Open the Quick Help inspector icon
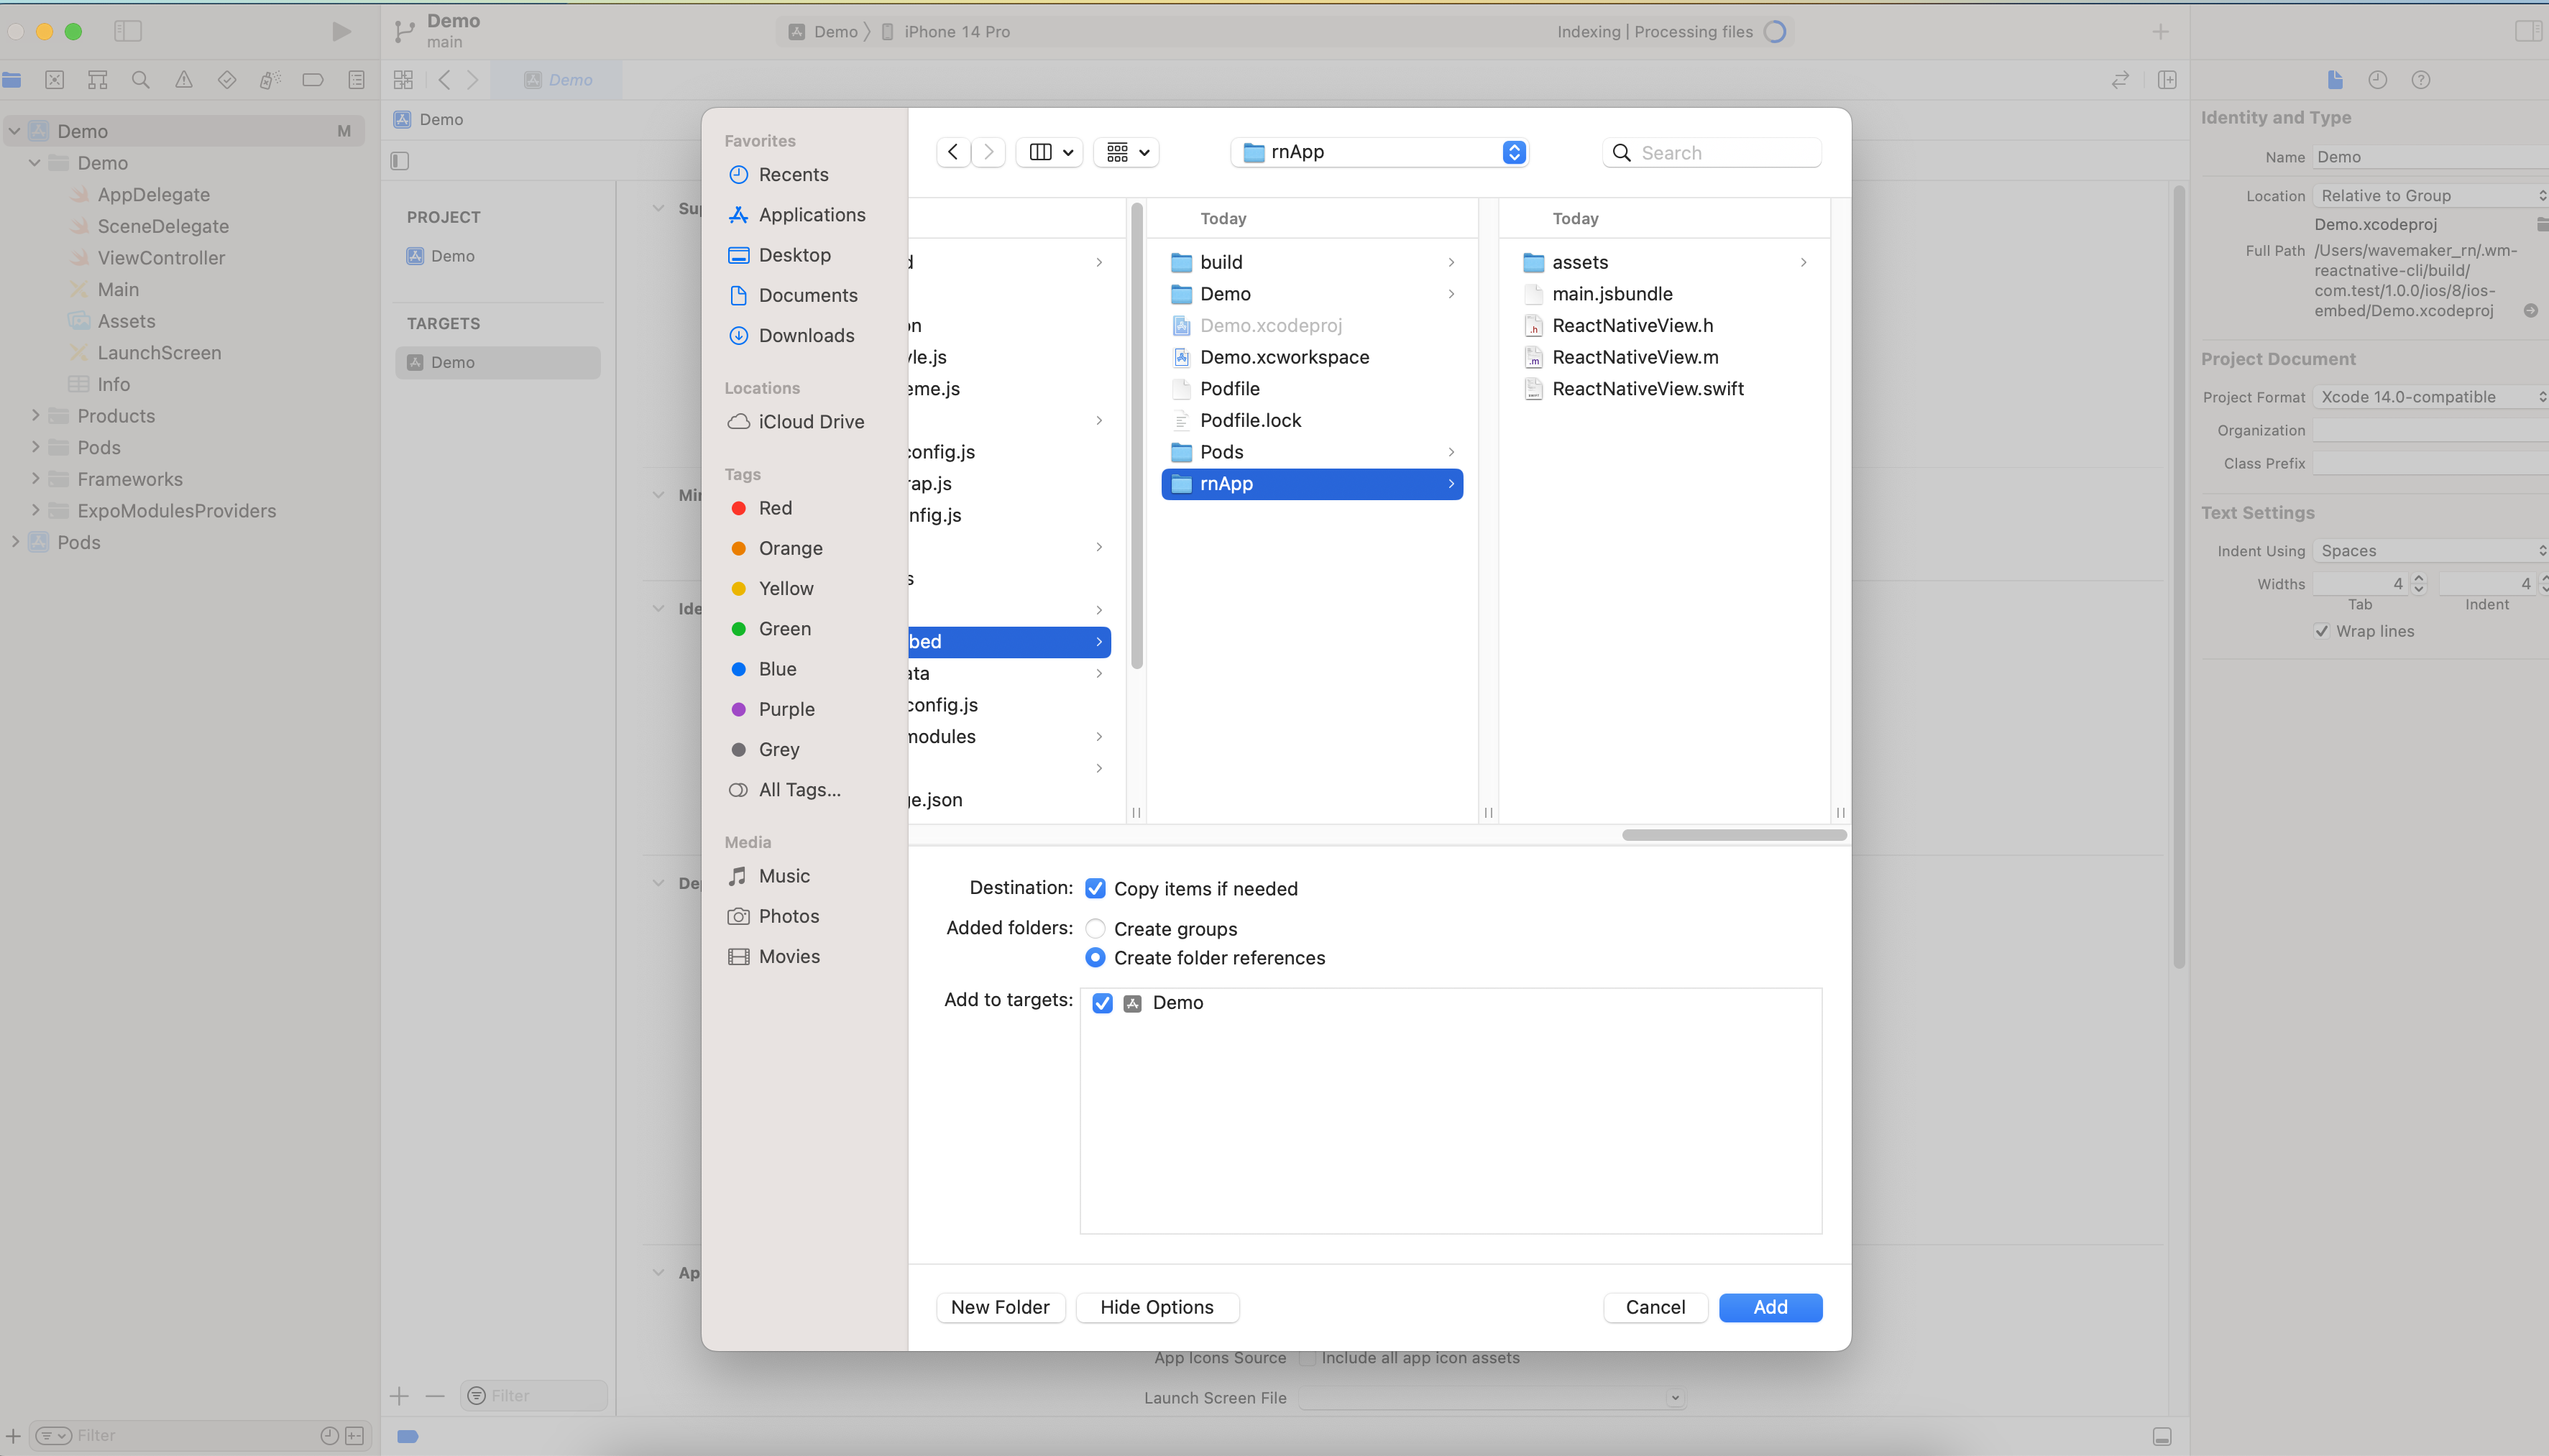The width and height of the screenshot is (2549, 1456). point(2420,80)
